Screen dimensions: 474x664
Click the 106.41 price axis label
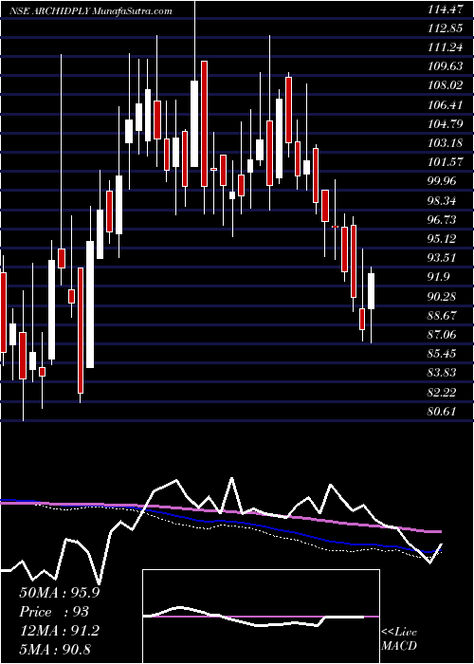444,105
